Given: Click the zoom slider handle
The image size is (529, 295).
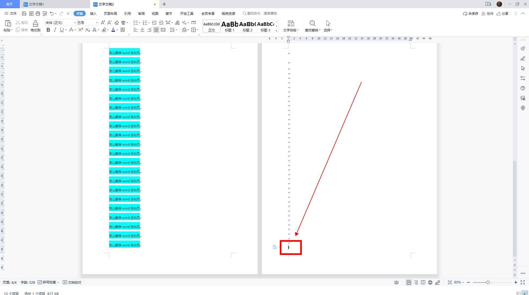Looking at the screenshot, I should (488, 282).
